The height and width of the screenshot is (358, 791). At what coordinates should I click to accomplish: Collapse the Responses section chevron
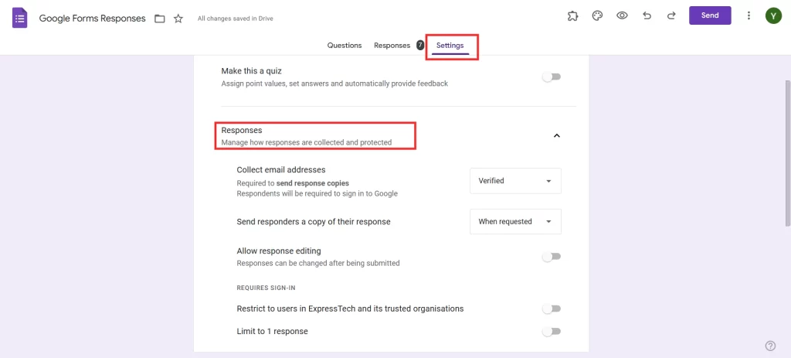556,136
